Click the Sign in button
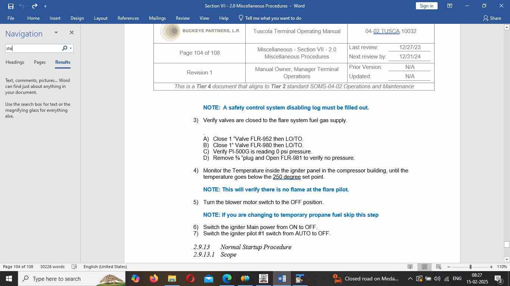 (426, 6)
